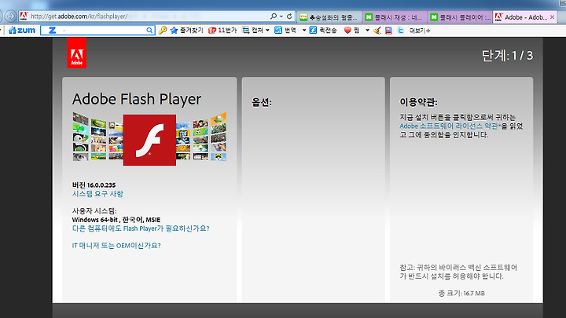
Task: Open 즐겨찾기 star favorites
Action: click(186, 31)
